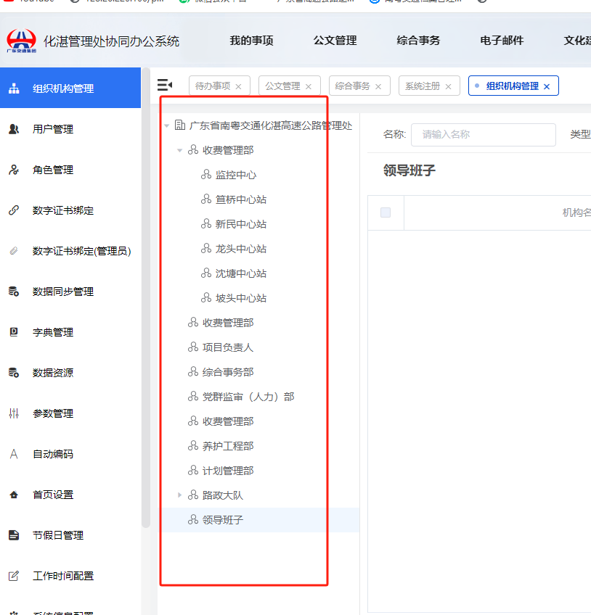Open 电子邮件 in the top menu
The width and height of the screenshot is (591, 615).
click(502, 41)
